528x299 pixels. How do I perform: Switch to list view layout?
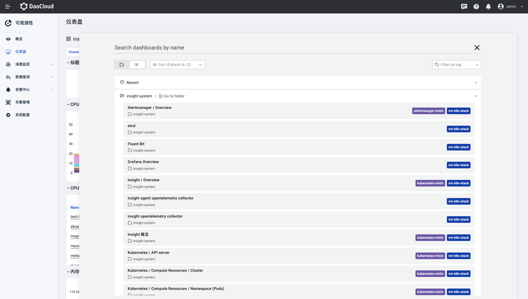(136, 65)
